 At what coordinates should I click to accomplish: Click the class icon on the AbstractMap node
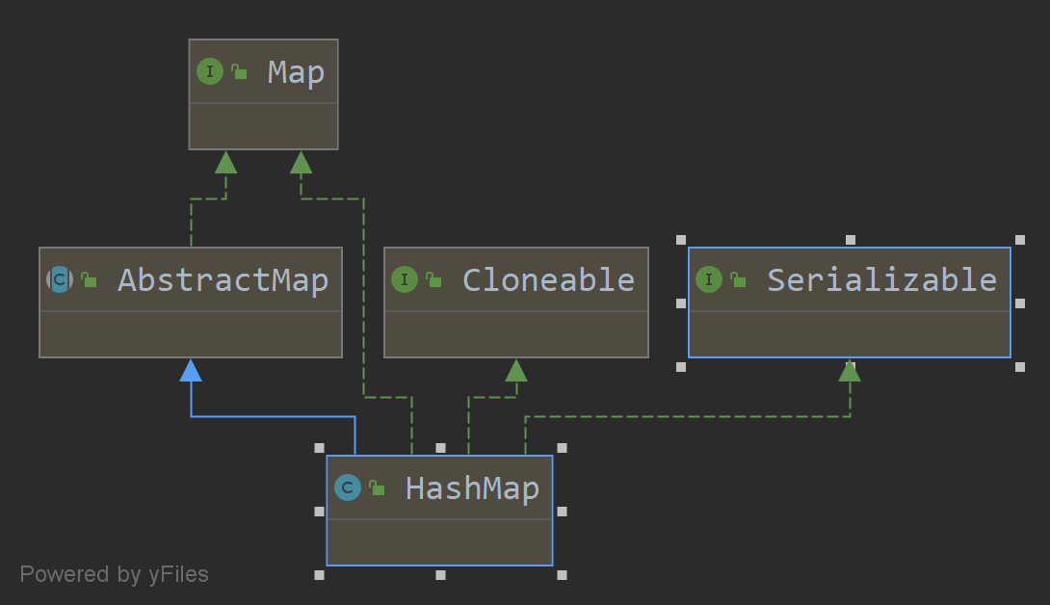(60, 280)
